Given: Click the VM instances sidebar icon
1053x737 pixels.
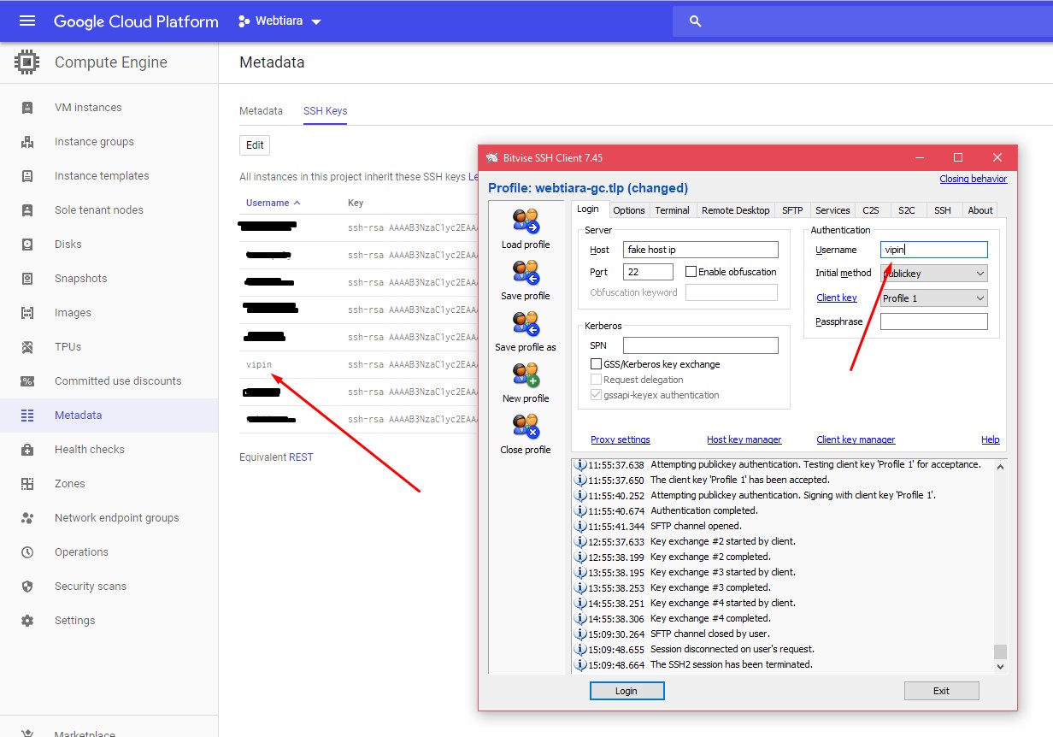Looking at the screenshot, I should click(x=27, y=108).
